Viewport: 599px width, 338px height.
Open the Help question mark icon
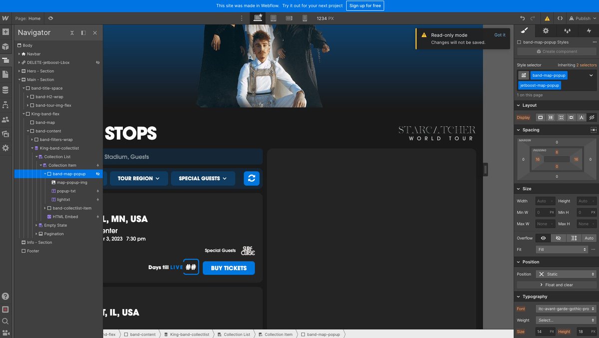coord(5,296)
